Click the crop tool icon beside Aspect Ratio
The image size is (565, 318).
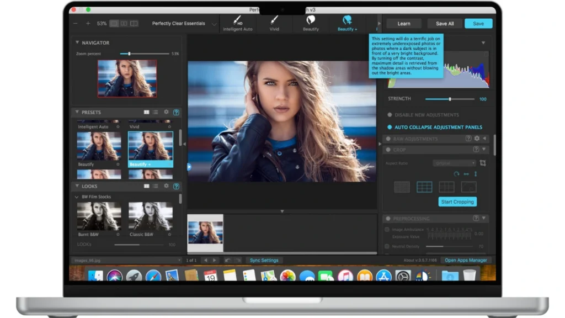(x=483, y=163)
